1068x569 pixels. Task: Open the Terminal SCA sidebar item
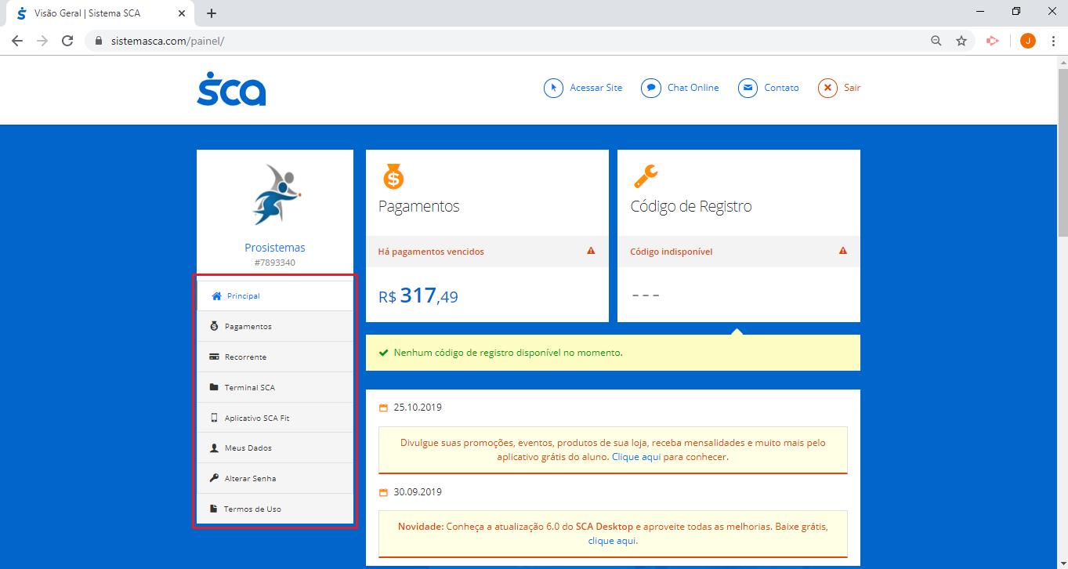(275, 387)
